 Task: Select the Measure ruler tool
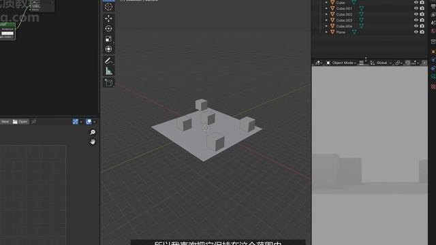tap(109, 71)
